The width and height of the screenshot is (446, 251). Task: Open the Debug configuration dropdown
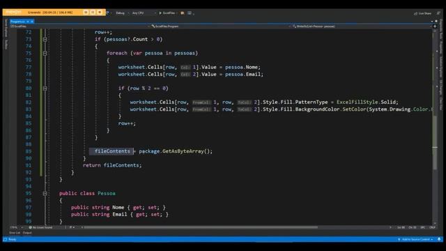(122, 13)
